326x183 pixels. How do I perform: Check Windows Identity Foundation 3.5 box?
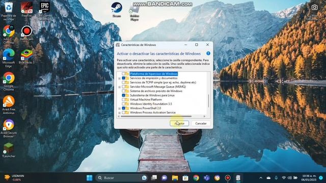pos(123,104)
